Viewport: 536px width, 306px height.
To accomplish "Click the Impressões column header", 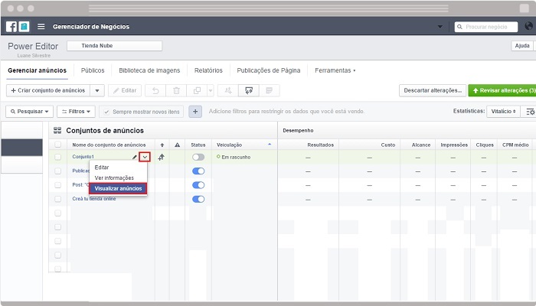I will point(454,145).
